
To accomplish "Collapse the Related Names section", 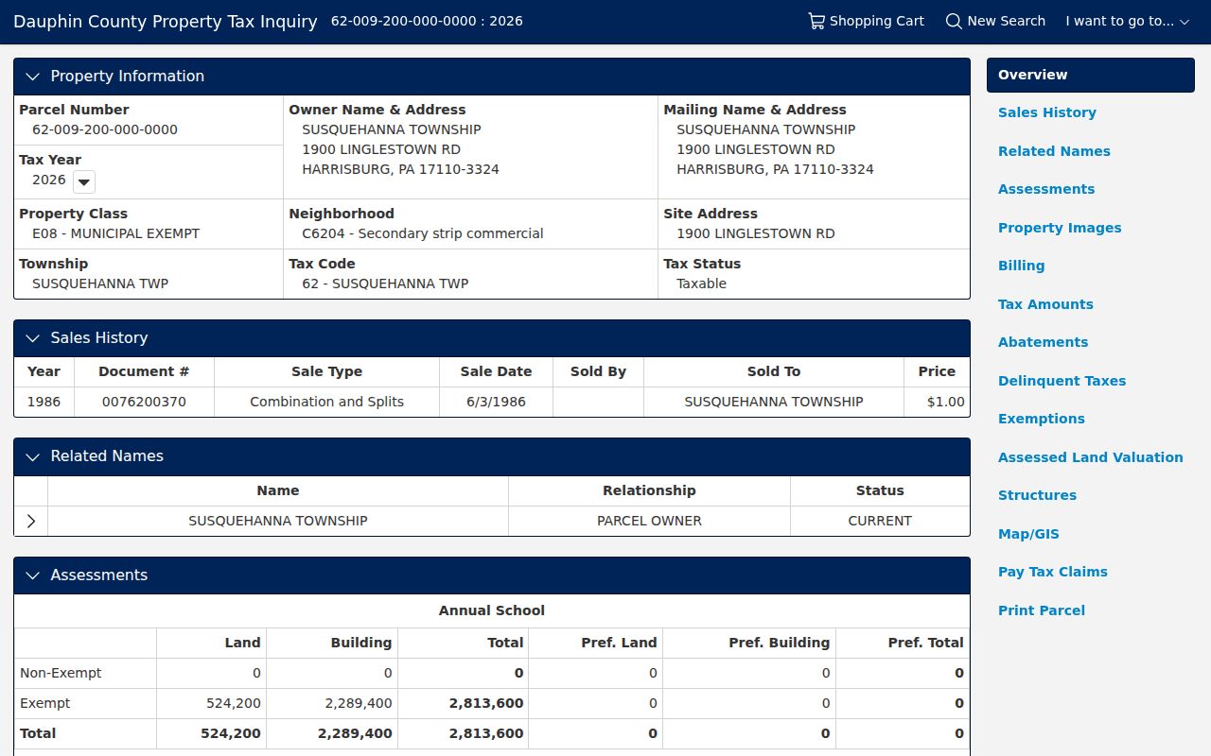I will 33,456.
